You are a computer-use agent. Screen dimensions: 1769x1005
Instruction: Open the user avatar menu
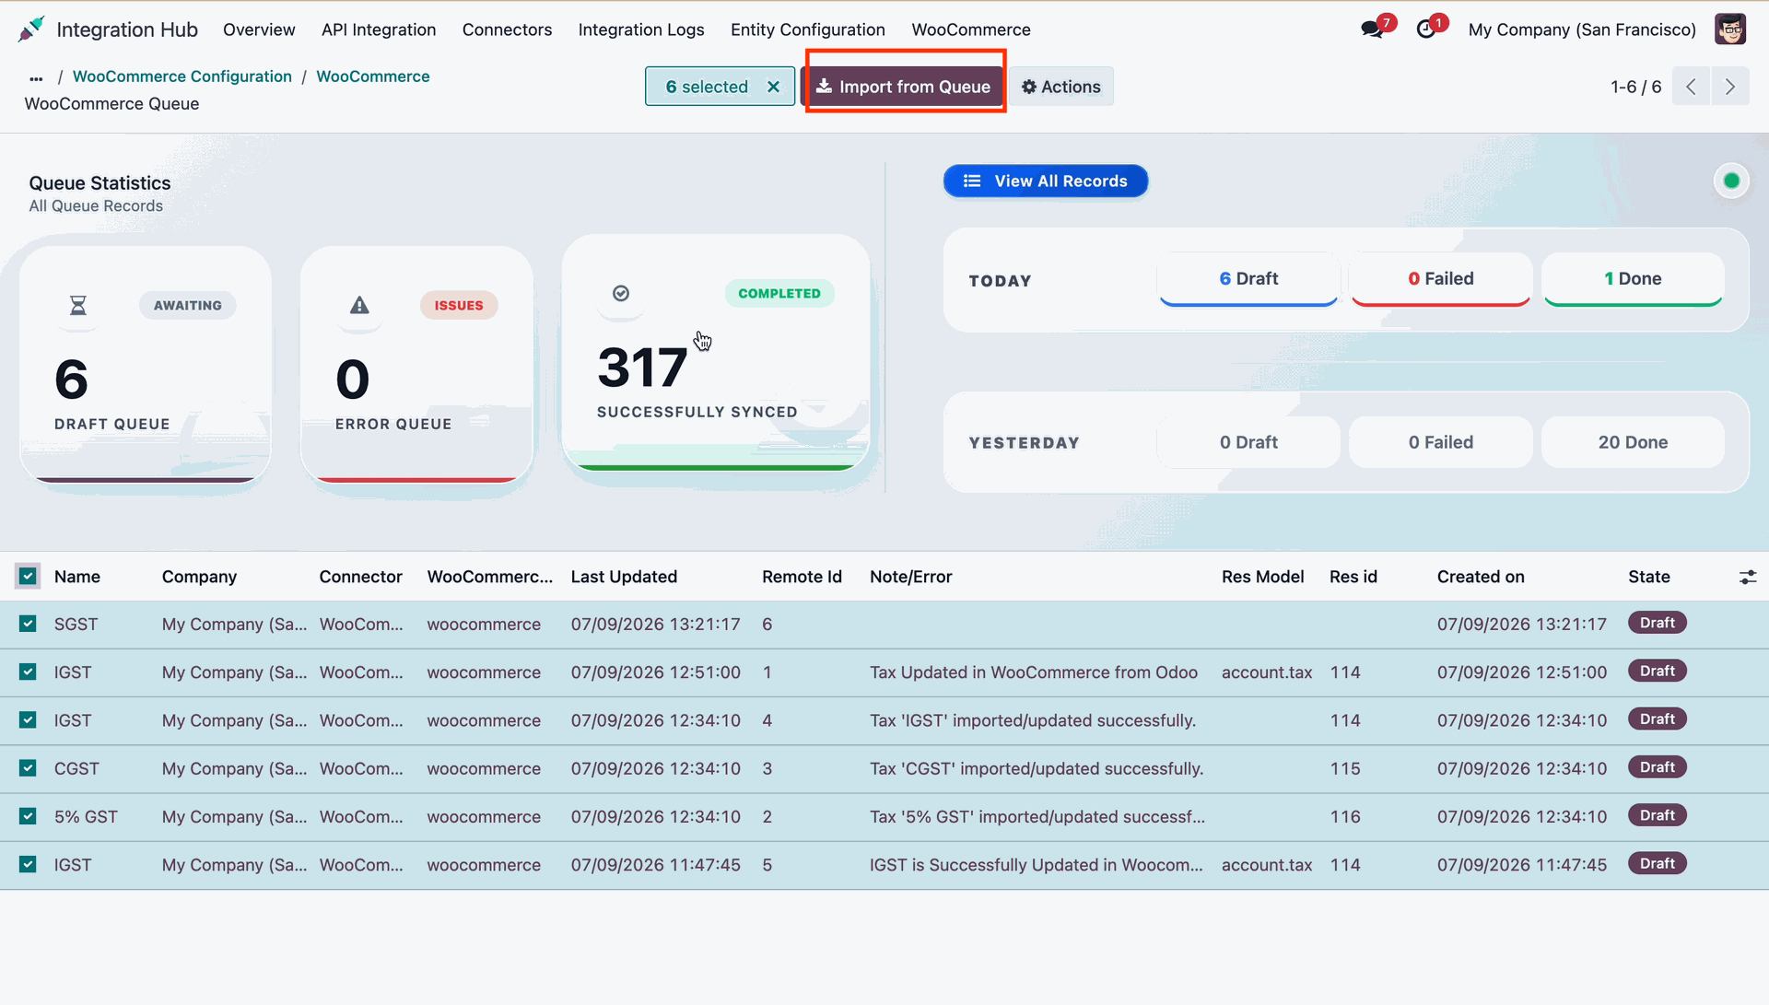tap(1730, 29)
